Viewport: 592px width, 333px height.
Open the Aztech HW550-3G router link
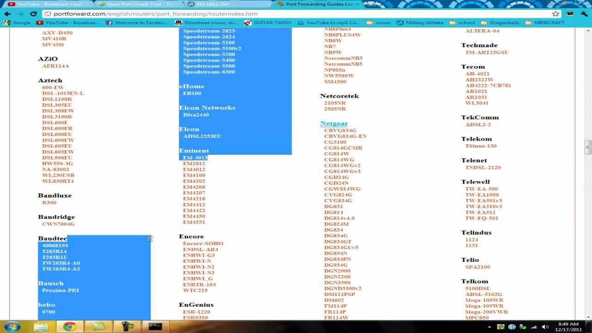[57, 163]
